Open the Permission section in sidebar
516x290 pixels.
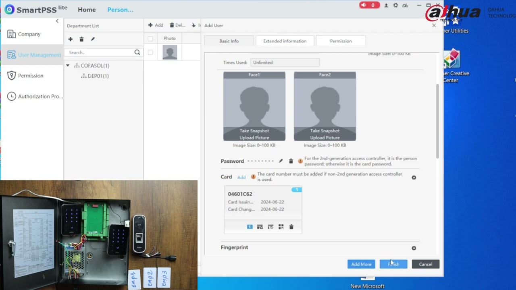31,76
